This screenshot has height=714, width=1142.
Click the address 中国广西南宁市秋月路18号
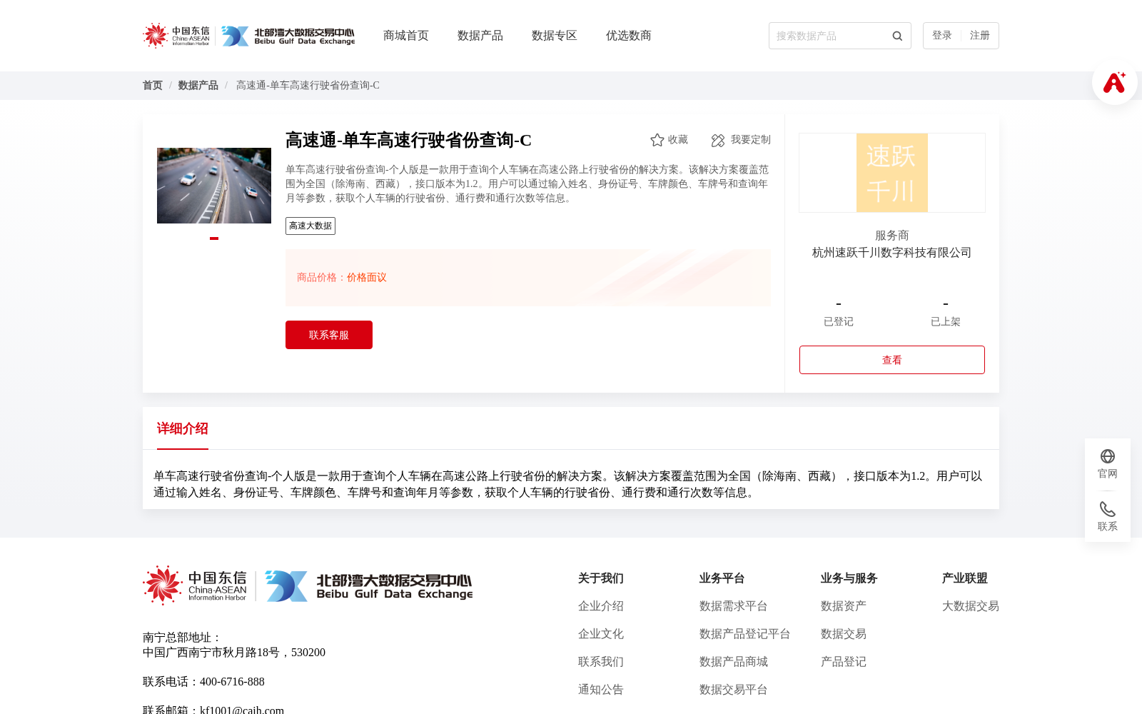click(x=211, y=653)
